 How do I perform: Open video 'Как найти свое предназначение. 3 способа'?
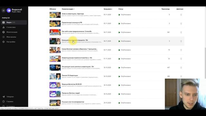point(77,31)
